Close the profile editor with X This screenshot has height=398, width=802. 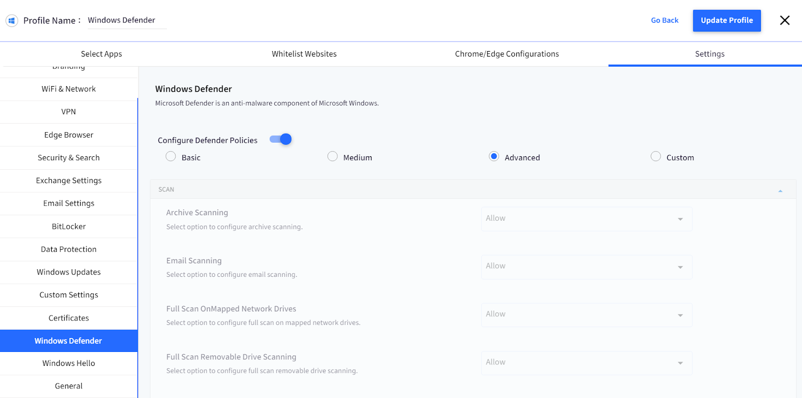point(784,21)
